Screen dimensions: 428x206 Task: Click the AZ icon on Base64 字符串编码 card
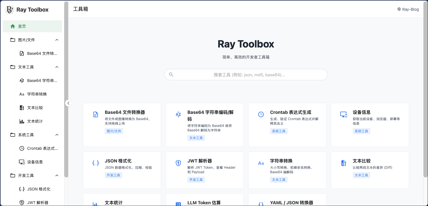[178, 114]
